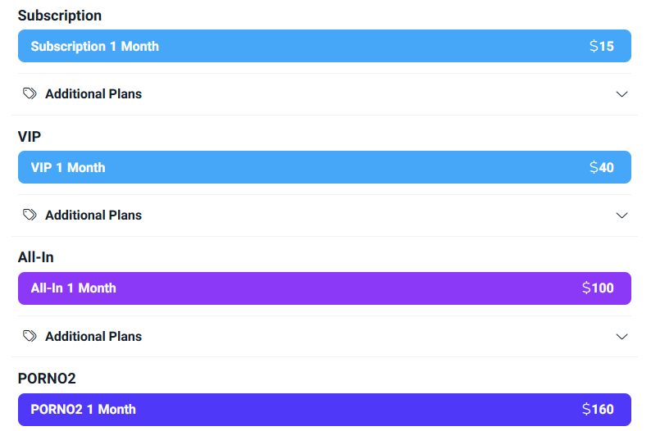The width and height of the screenshot is (651, 431).
Task: Click the VIP section heading
Action: click(x=29, y=137)
